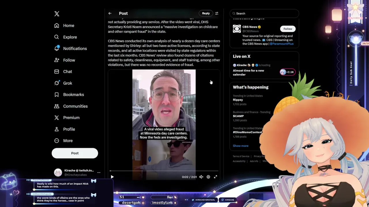Open the More circle icon
The width and height of the screenshot is (369, 207).
57,141
